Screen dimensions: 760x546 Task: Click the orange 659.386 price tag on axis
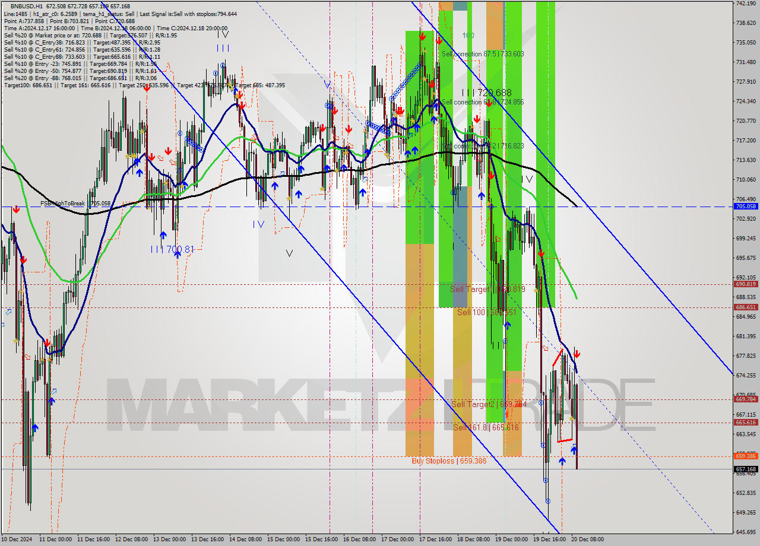745,456
